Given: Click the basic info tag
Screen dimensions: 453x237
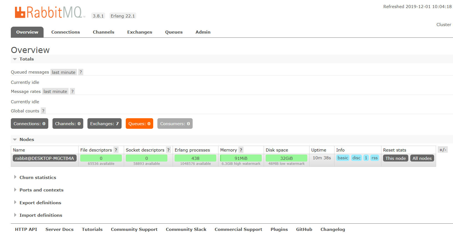Looking at the screenshot, I should click(343, 158).
